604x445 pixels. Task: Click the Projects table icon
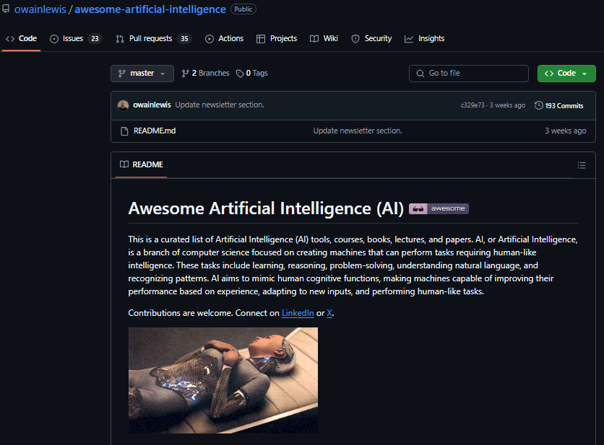[x=261, y=39]
